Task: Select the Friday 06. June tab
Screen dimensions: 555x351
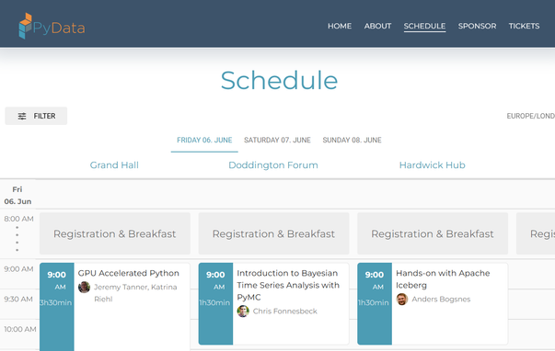Action: (204, 141)
